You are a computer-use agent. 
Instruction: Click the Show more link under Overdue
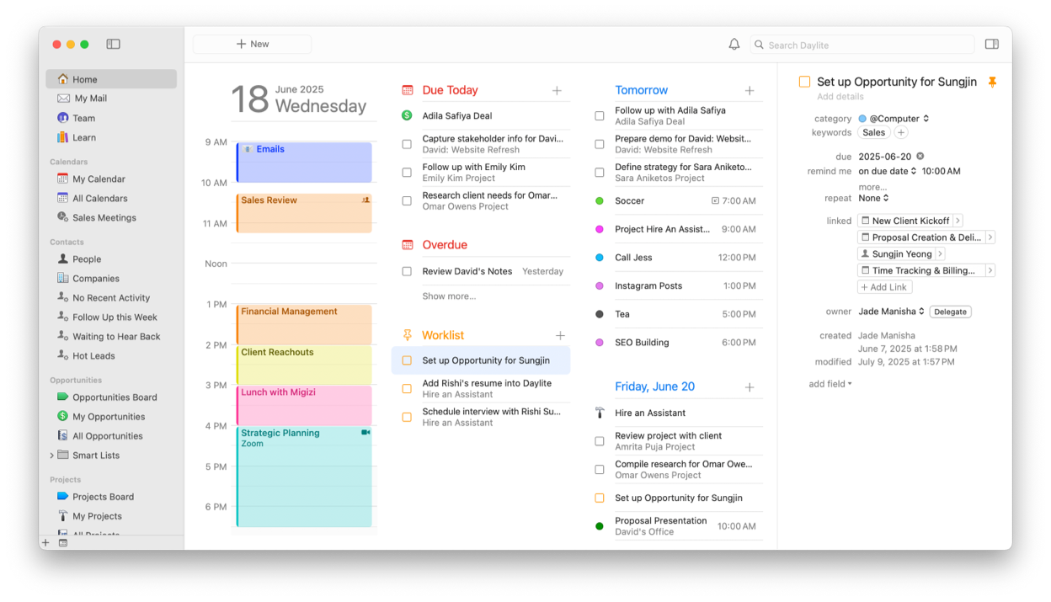click(449, 296)
